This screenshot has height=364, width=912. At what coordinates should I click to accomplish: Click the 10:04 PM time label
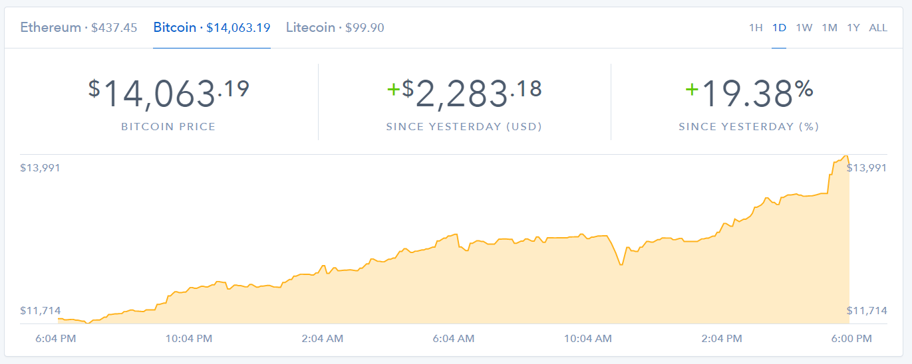(x=189, y=339)
